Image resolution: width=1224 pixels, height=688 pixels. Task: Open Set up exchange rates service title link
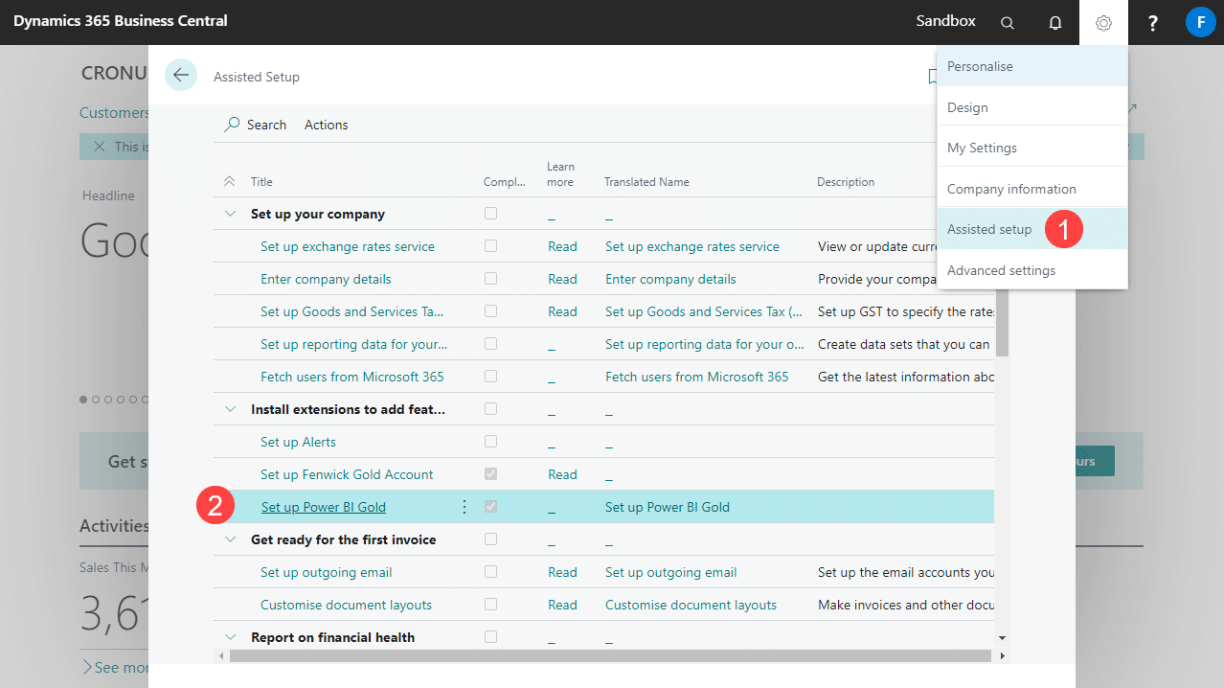click(348, 246)
